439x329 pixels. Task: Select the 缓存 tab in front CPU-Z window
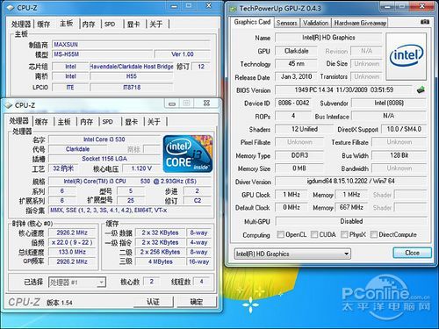tap(41, 122)
